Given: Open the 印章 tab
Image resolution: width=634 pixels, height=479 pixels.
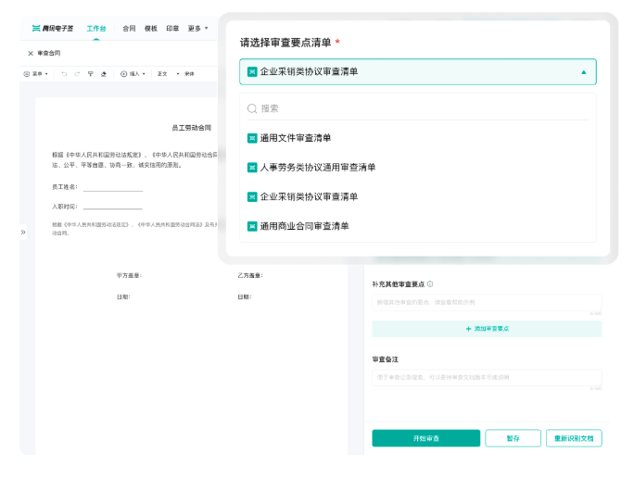Looking at the screenshot, I should (x=172, y=29).
